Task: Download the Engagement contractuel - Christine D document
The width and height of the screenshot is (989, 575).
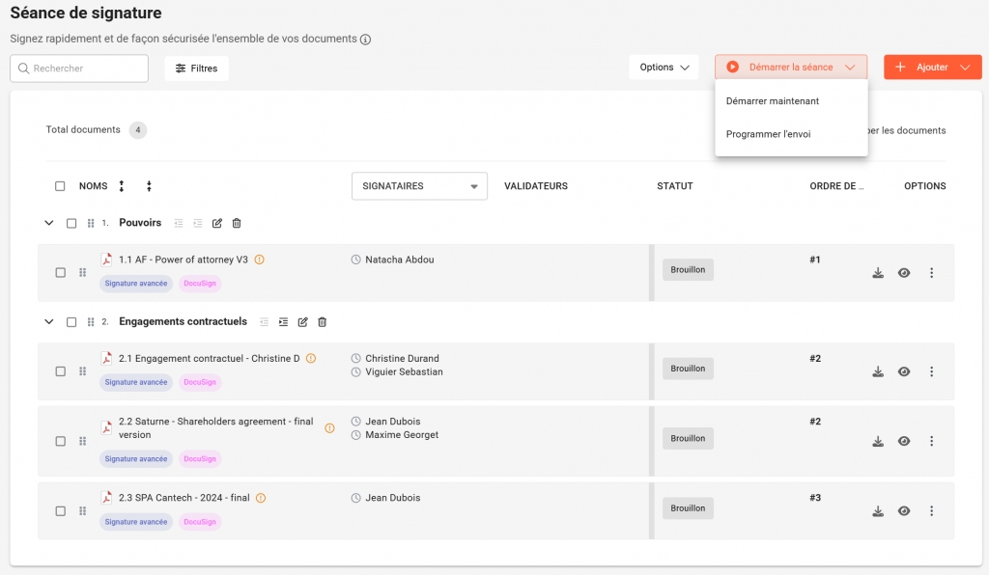Action: tap(878, 371)
